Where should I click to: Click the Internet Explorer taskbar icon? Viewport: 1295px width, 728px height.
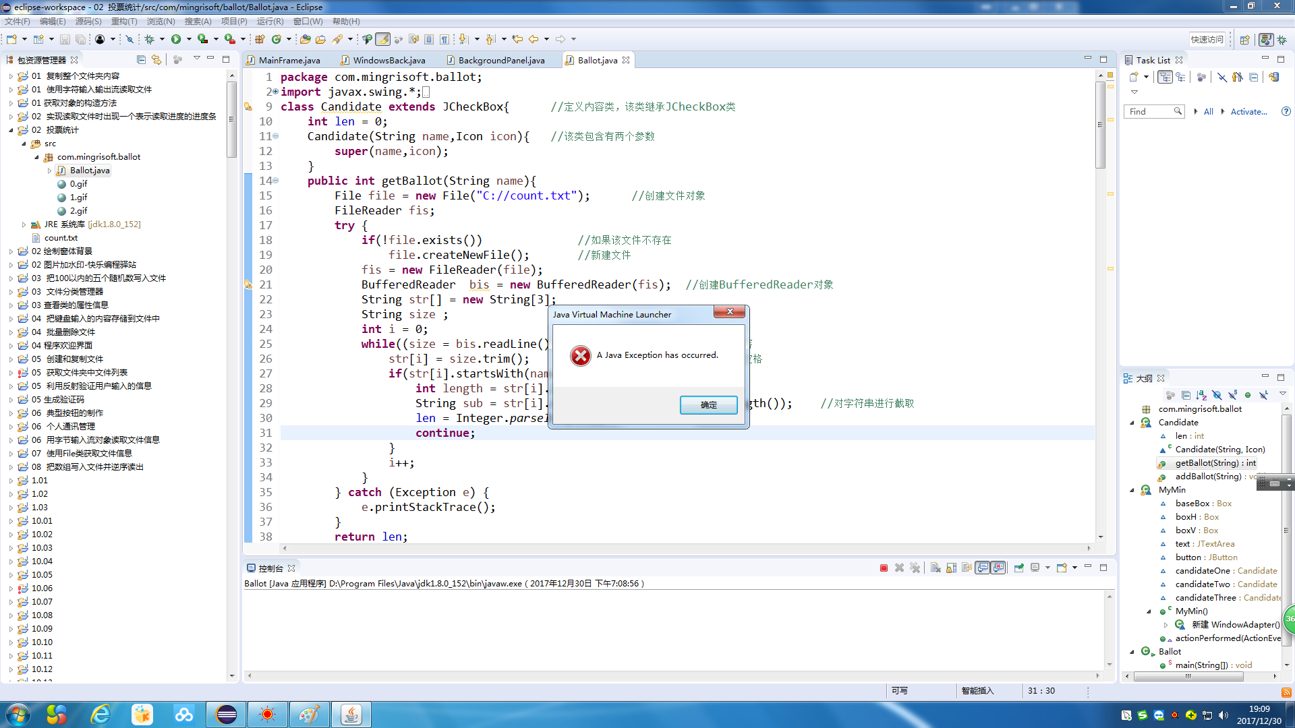click(x=100, y=714)
